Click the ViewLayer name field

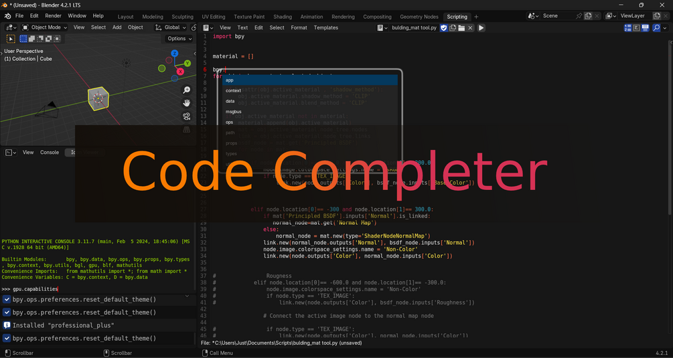[635, 16]
